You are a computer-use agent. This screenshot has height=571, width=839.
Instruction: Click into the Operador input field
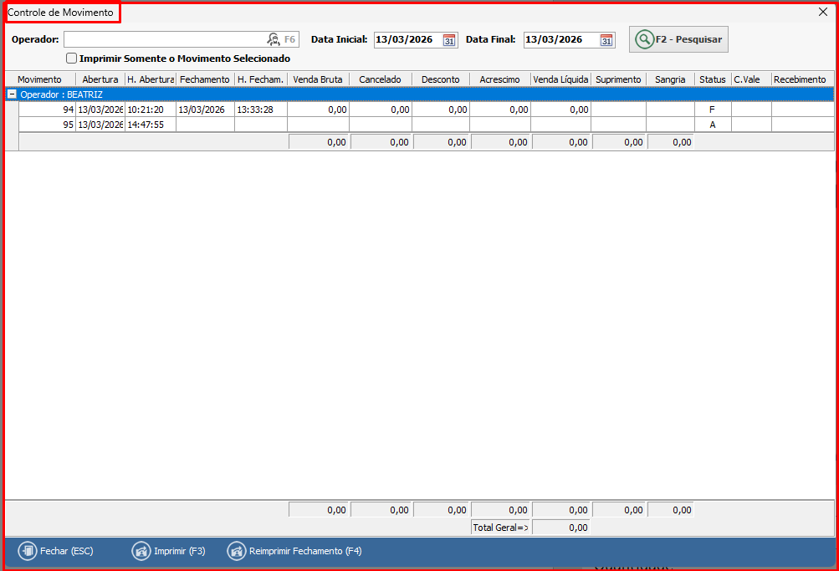click(163, 39)
